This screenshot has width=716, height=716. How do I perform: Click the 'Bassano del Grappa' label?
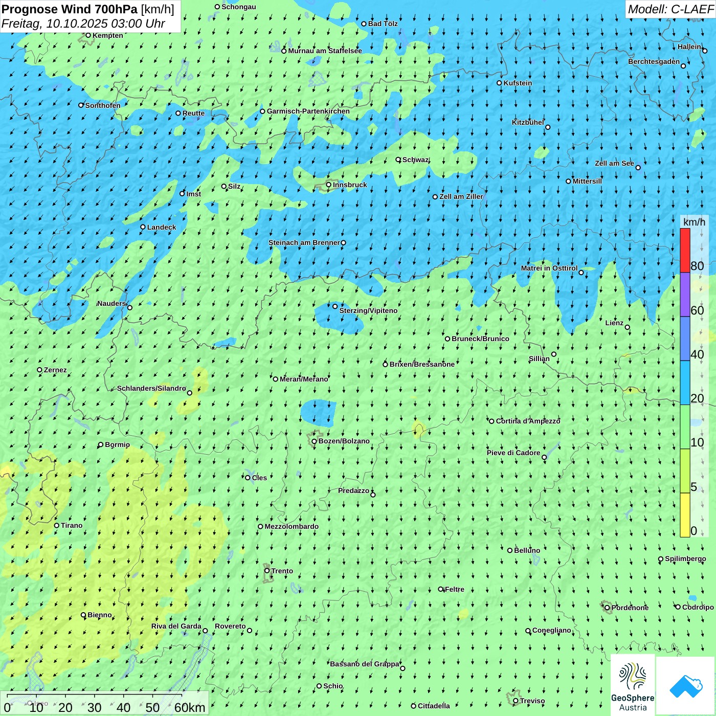(x=365, y=664)
